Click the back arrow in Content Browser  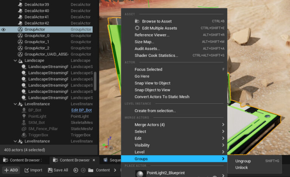[x=76, y=170]
